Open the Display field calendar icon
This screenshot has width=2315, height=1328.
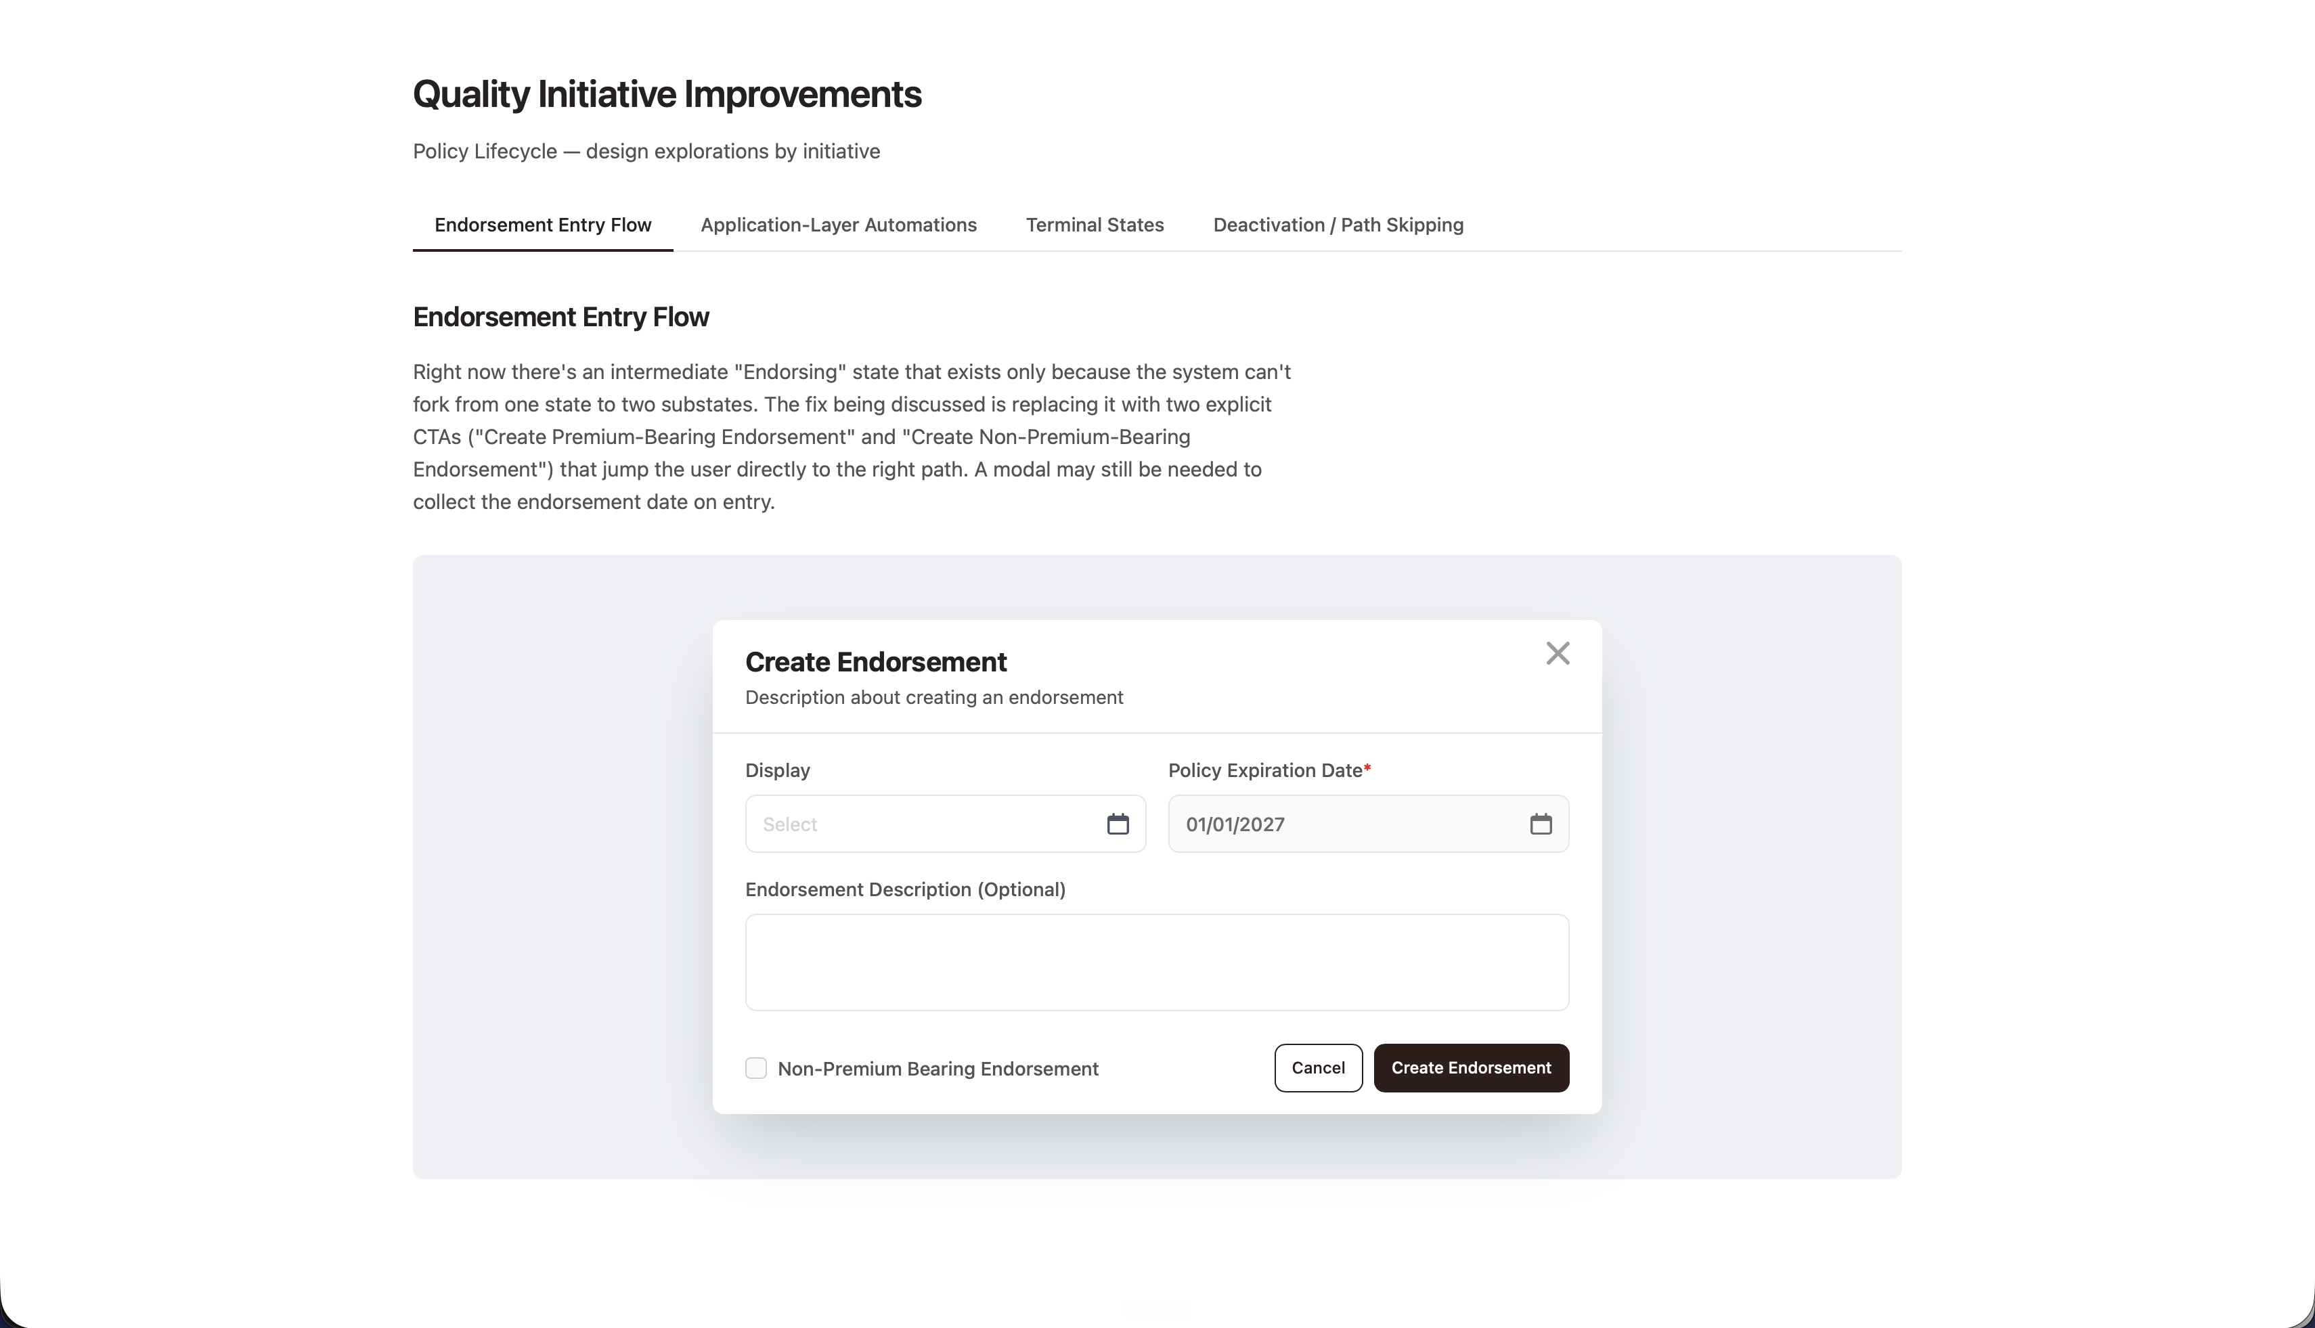[x=1118, y=824]
